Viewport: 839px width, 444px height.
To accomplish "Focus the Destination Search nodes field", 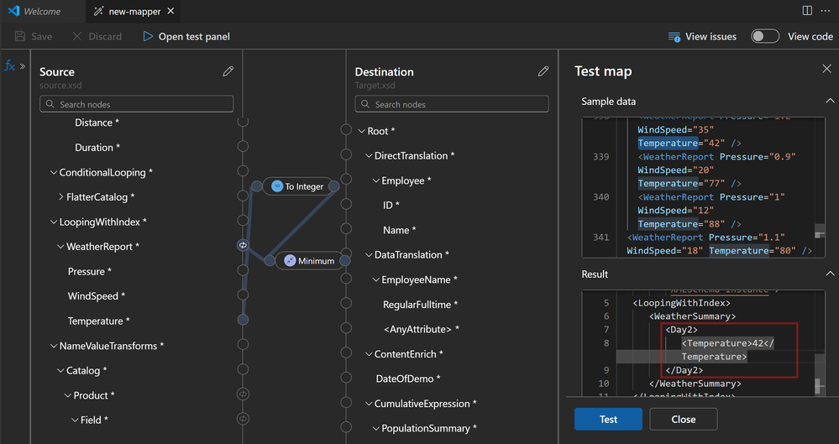I will [x=452, y=104].
